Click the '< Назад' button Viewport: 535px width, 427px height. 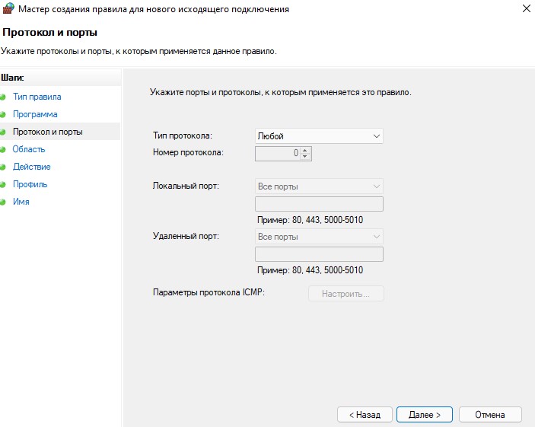[x=365, y=415]
